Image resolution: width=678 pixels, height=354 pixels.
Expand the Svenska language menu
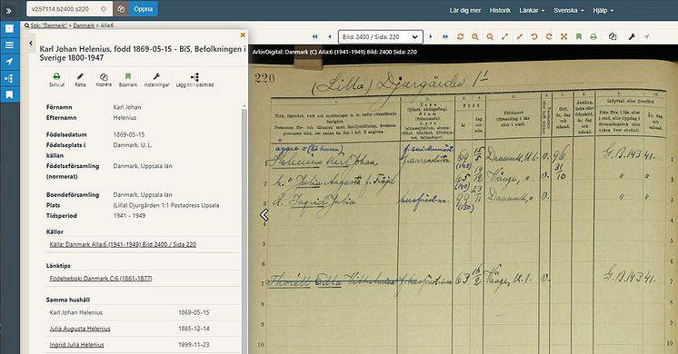coord(569,10)
